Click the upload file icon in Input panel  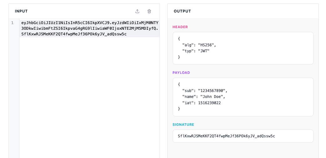(137, 11)
